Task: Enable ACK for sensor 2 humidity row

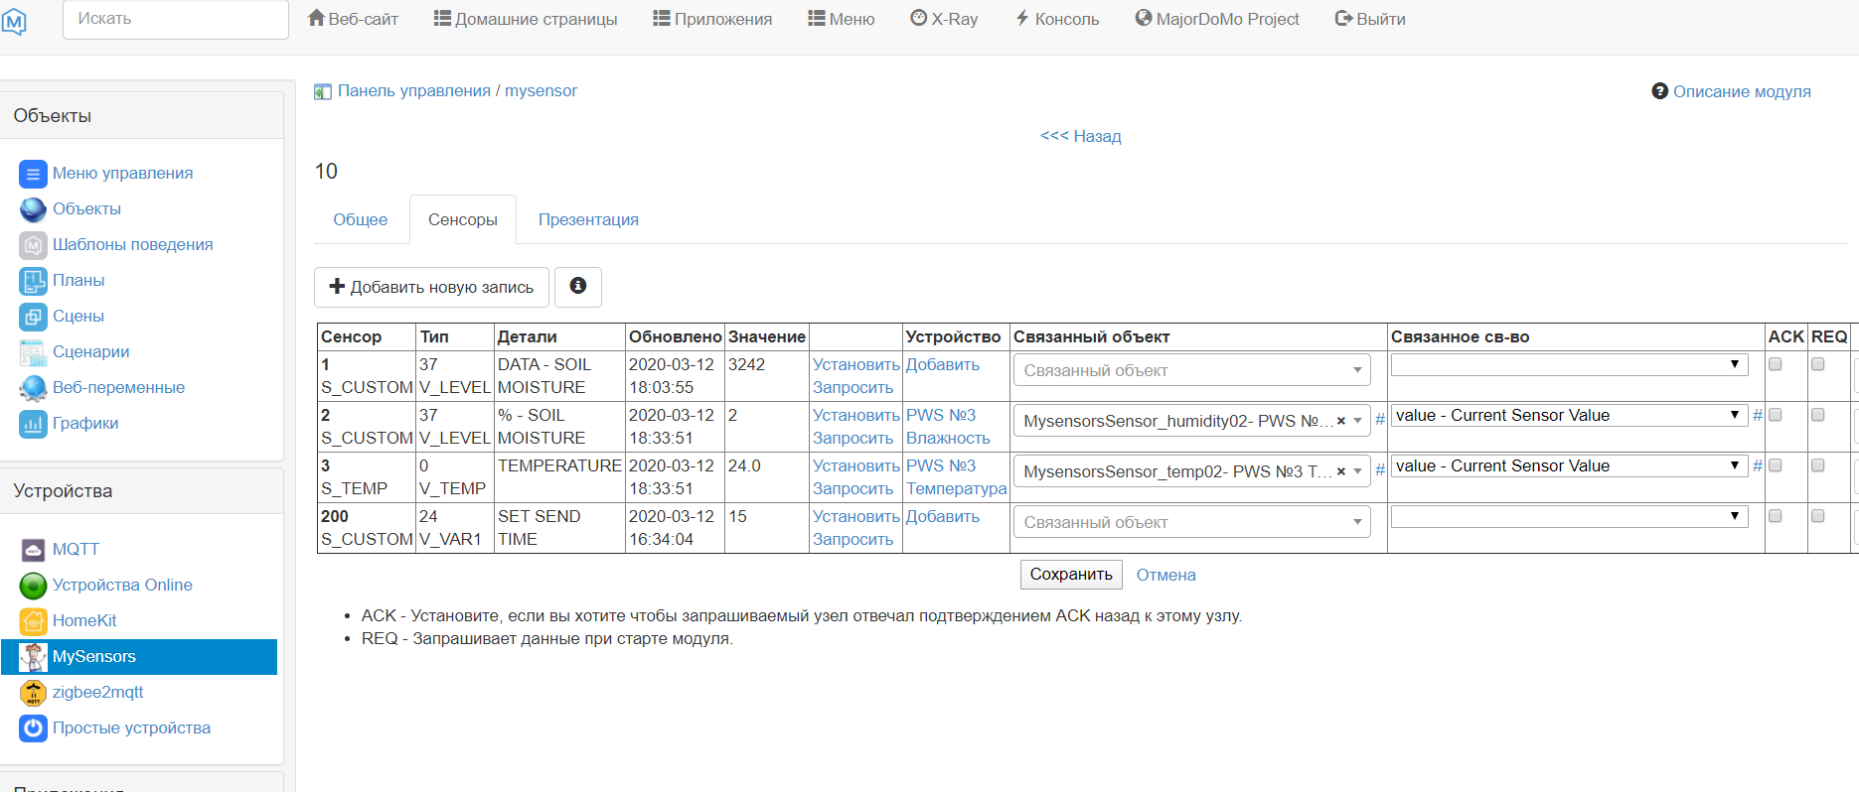Action: 1776,415
